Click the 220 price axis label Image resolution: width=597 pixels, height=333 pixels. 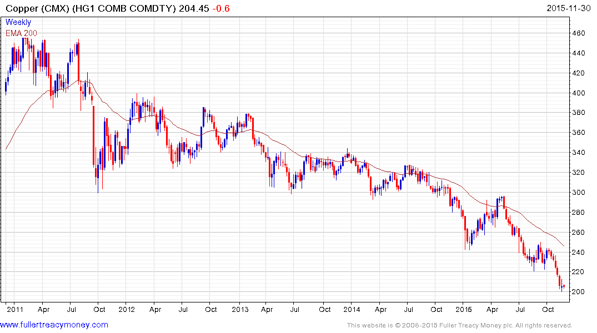tap(578, 272)
